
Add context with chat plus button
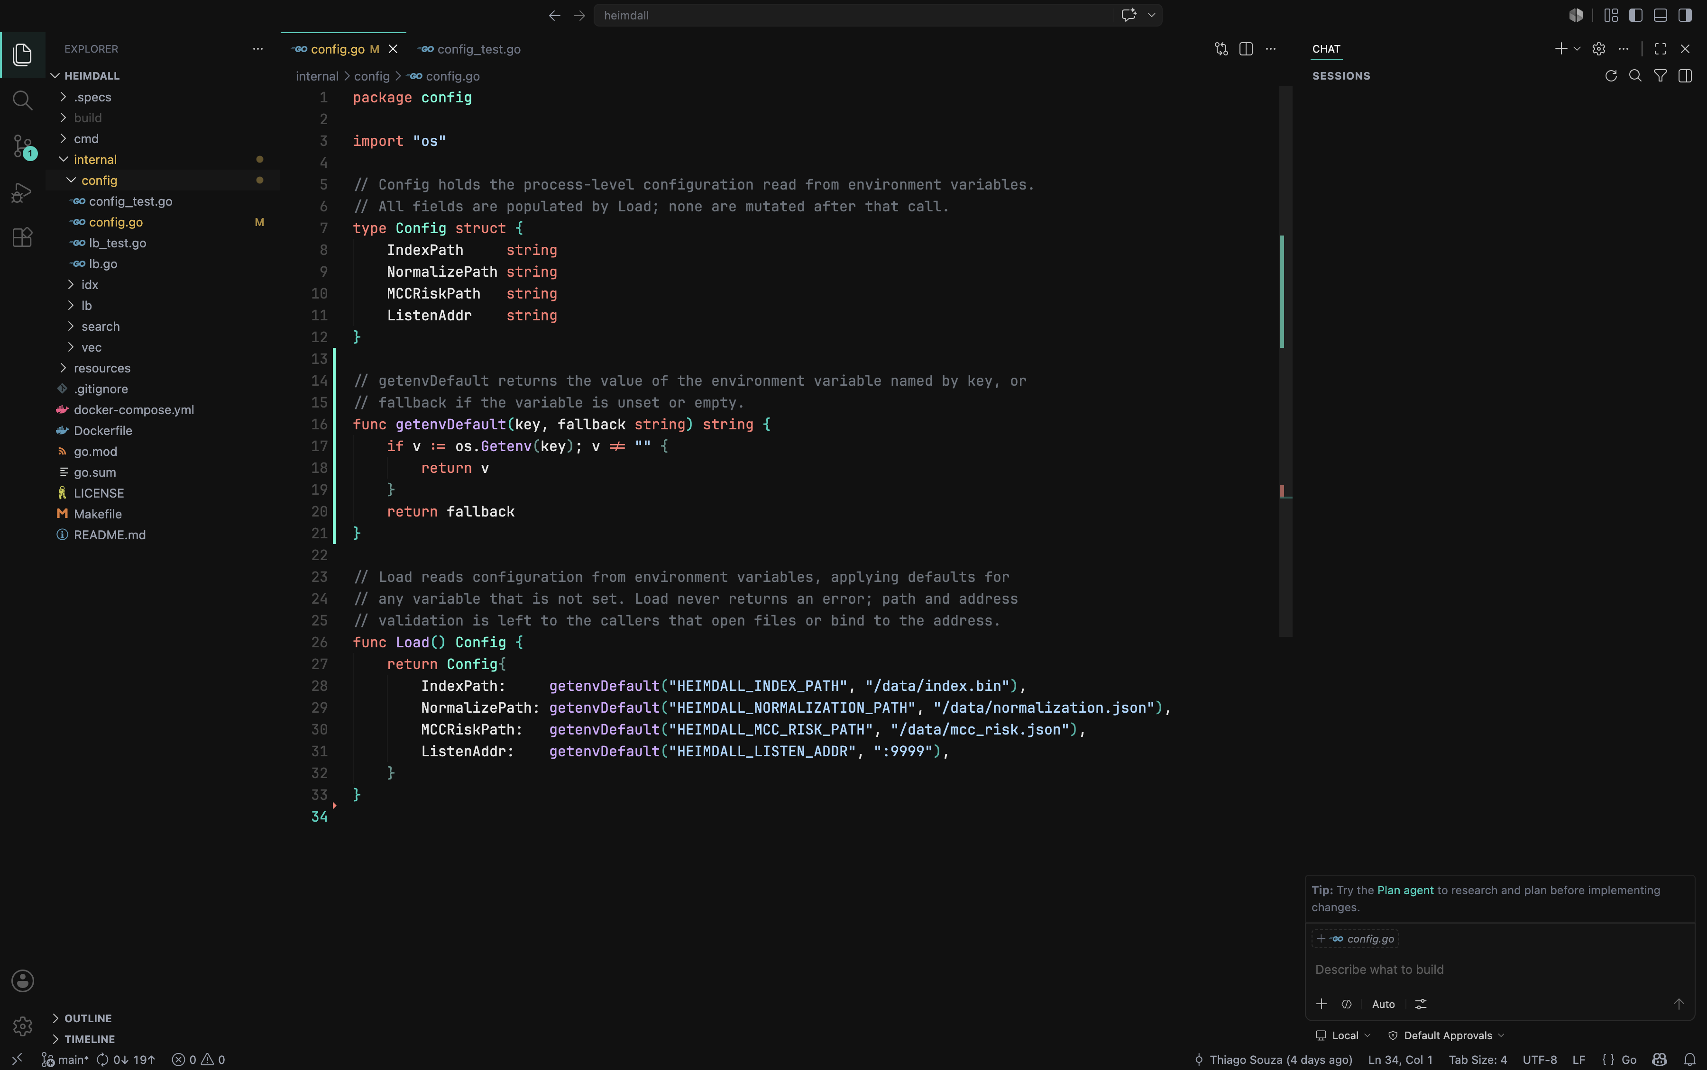pos(1321,1004)
